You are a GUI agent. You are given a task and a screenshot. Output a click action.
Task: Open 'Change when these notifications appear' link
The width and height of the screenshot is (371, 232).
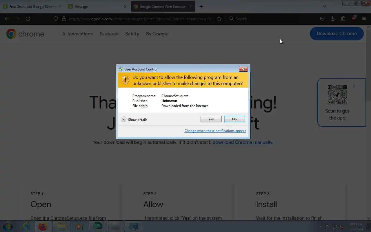tap(215, 131)
